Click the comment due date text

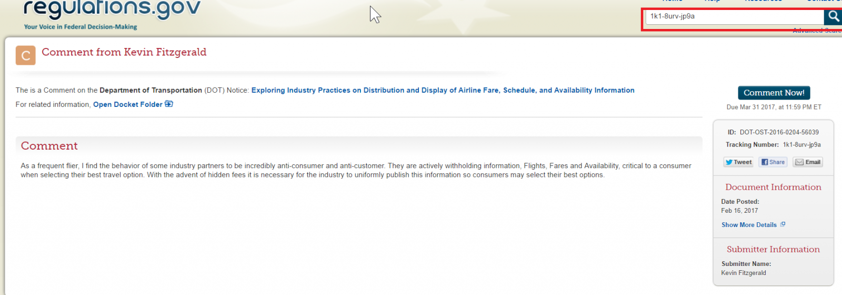click(774, 107)
